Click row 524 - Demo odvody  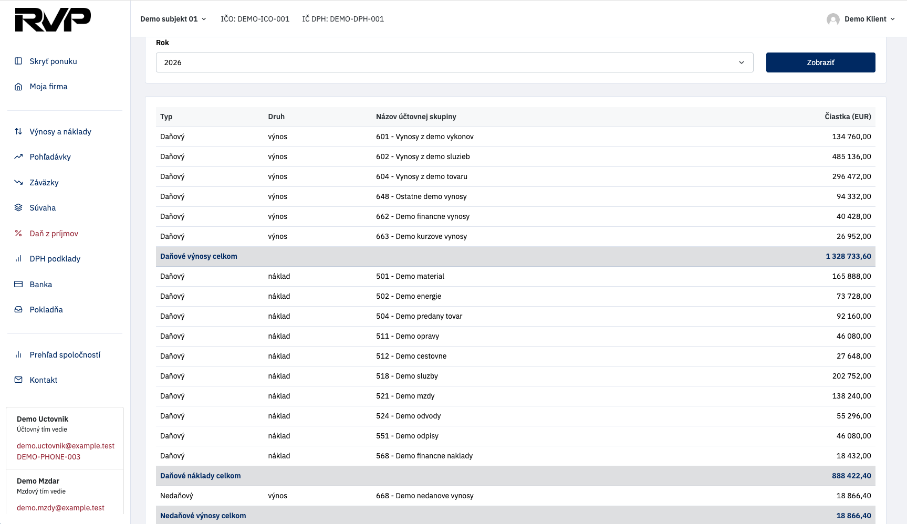[516, 416]
